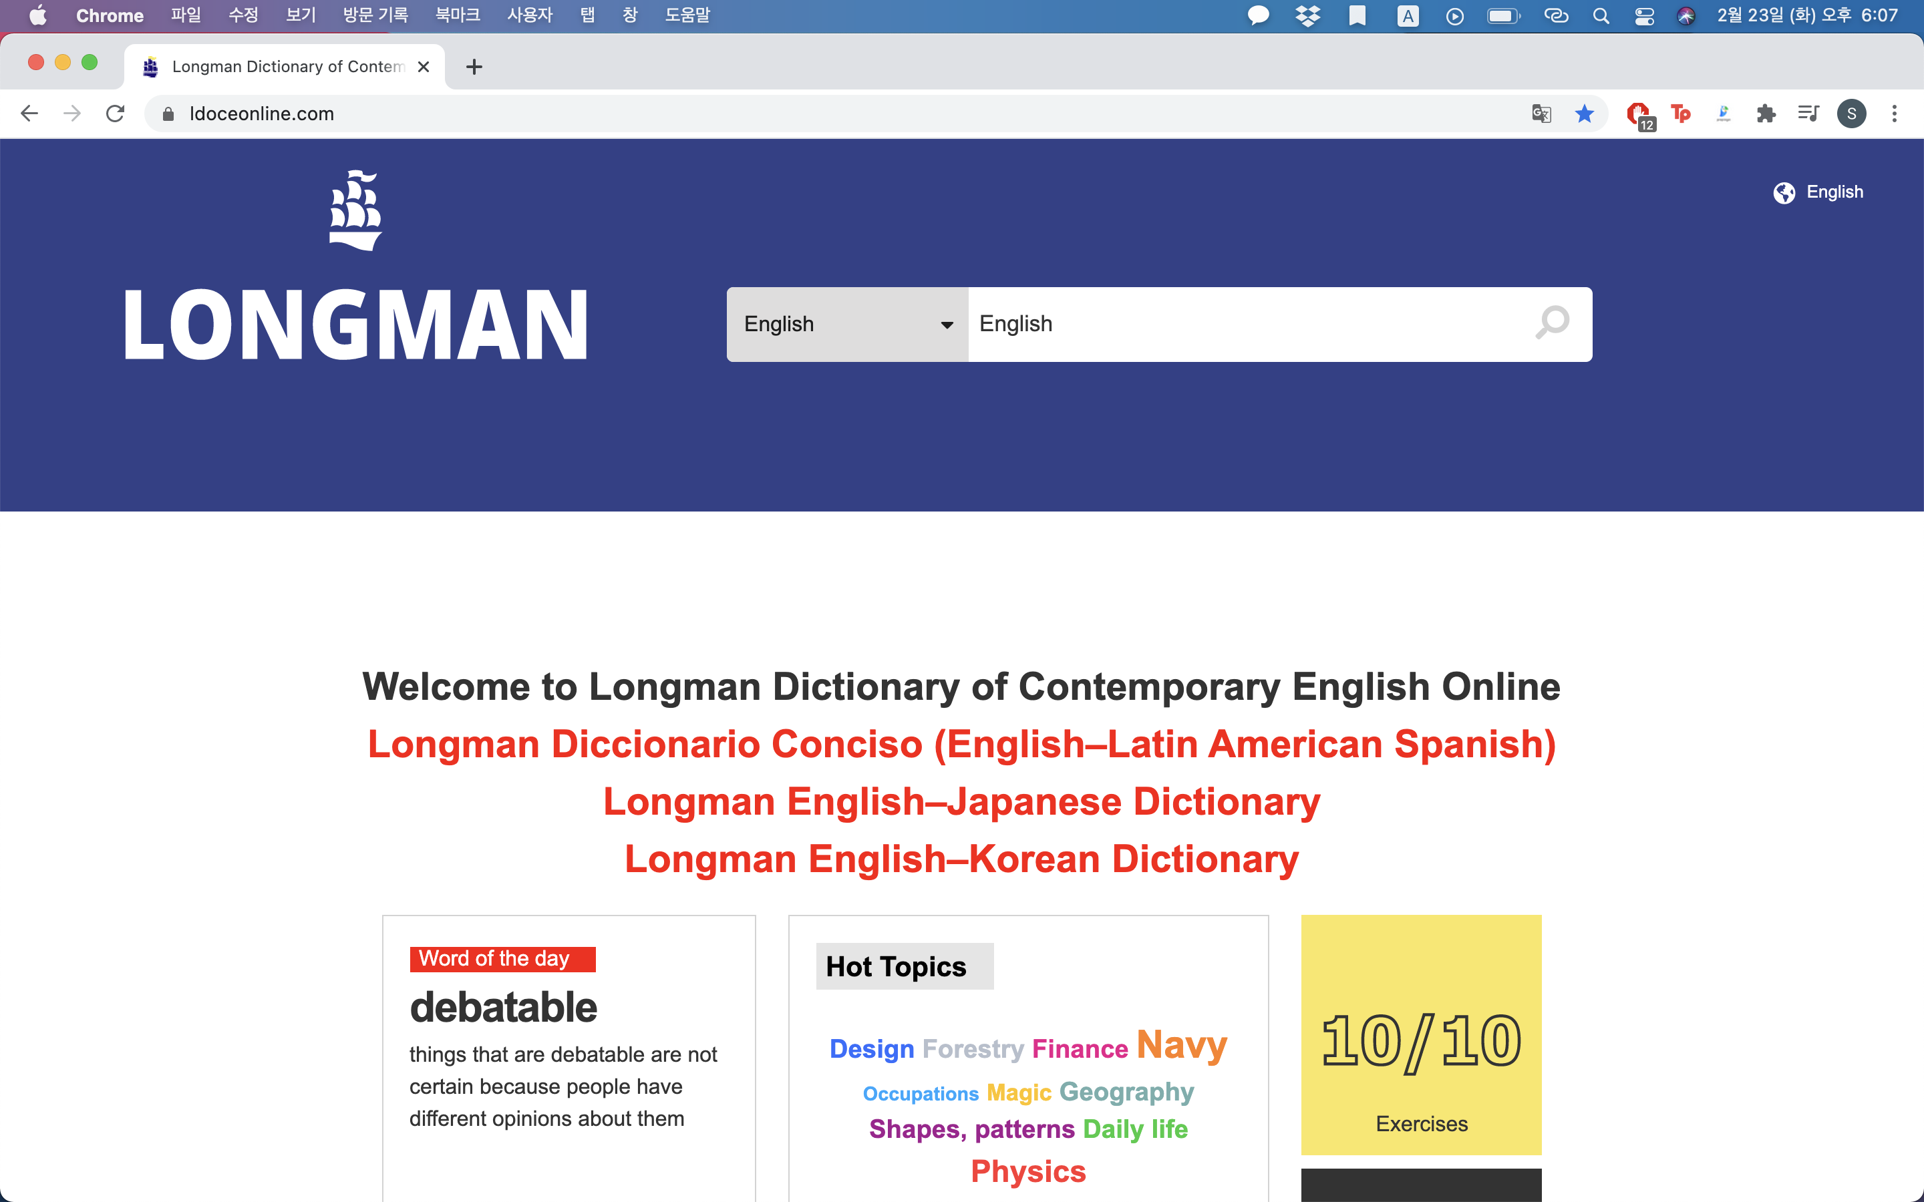
Task: Reload the page with refresh icon
Action: 116,114
